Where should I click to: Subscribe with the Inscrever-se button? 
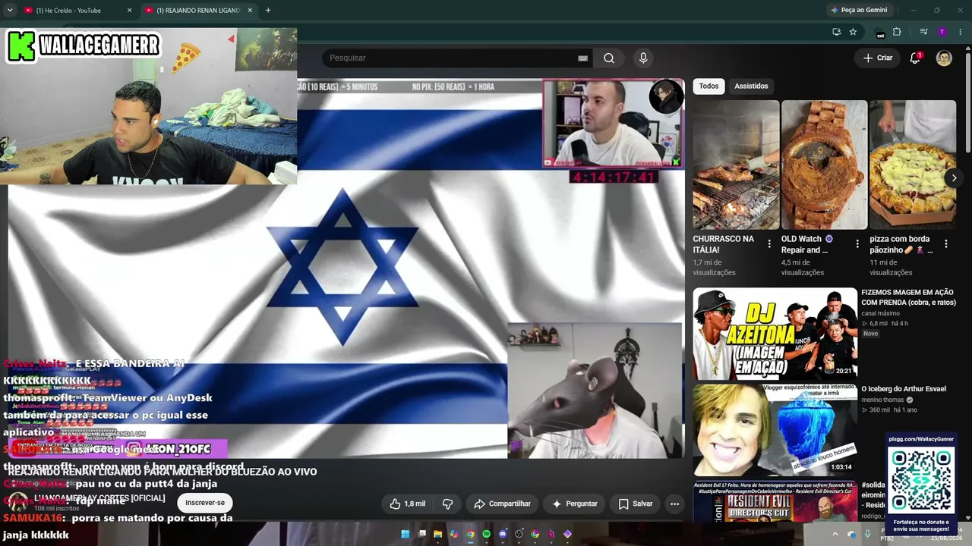tap(205, 503)
